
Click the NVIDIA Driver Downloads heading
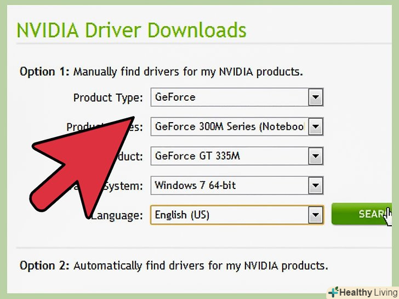132,30
